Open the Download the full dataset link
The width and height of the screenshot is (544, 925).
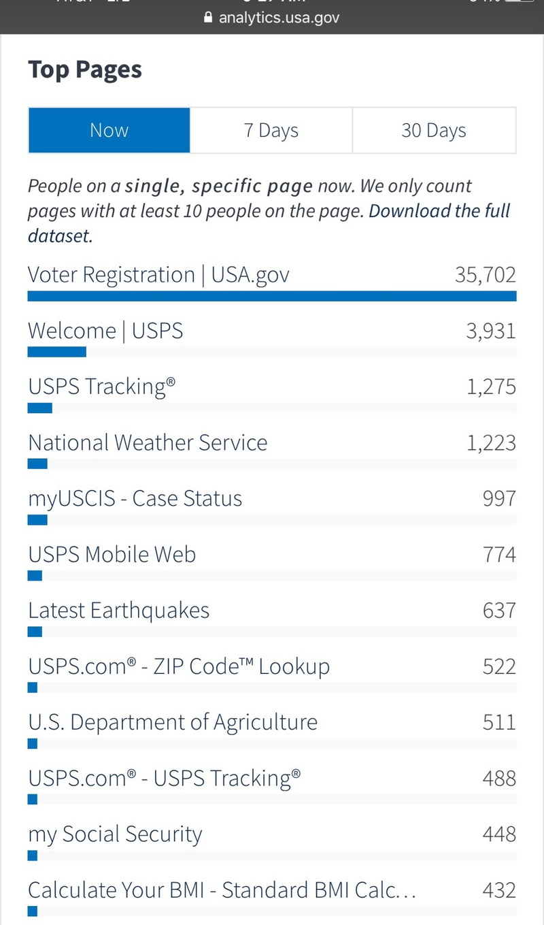pos(439,211)
